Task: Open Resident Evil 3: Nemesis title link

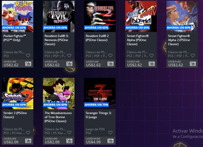Action: click(x=57, y=40)
